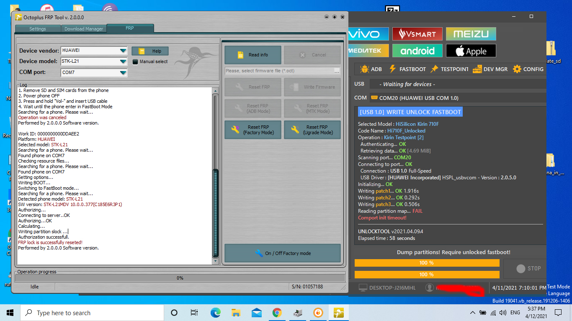Image resolution: width=572 pixels, height=321 pixels.
Task: Click the log scrollbar down arrow
Action: pyautogui.click(x=216, y=262)
